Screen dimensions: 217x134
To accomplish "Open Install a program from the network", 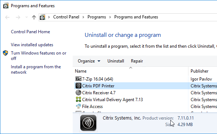I will [36, 69].
